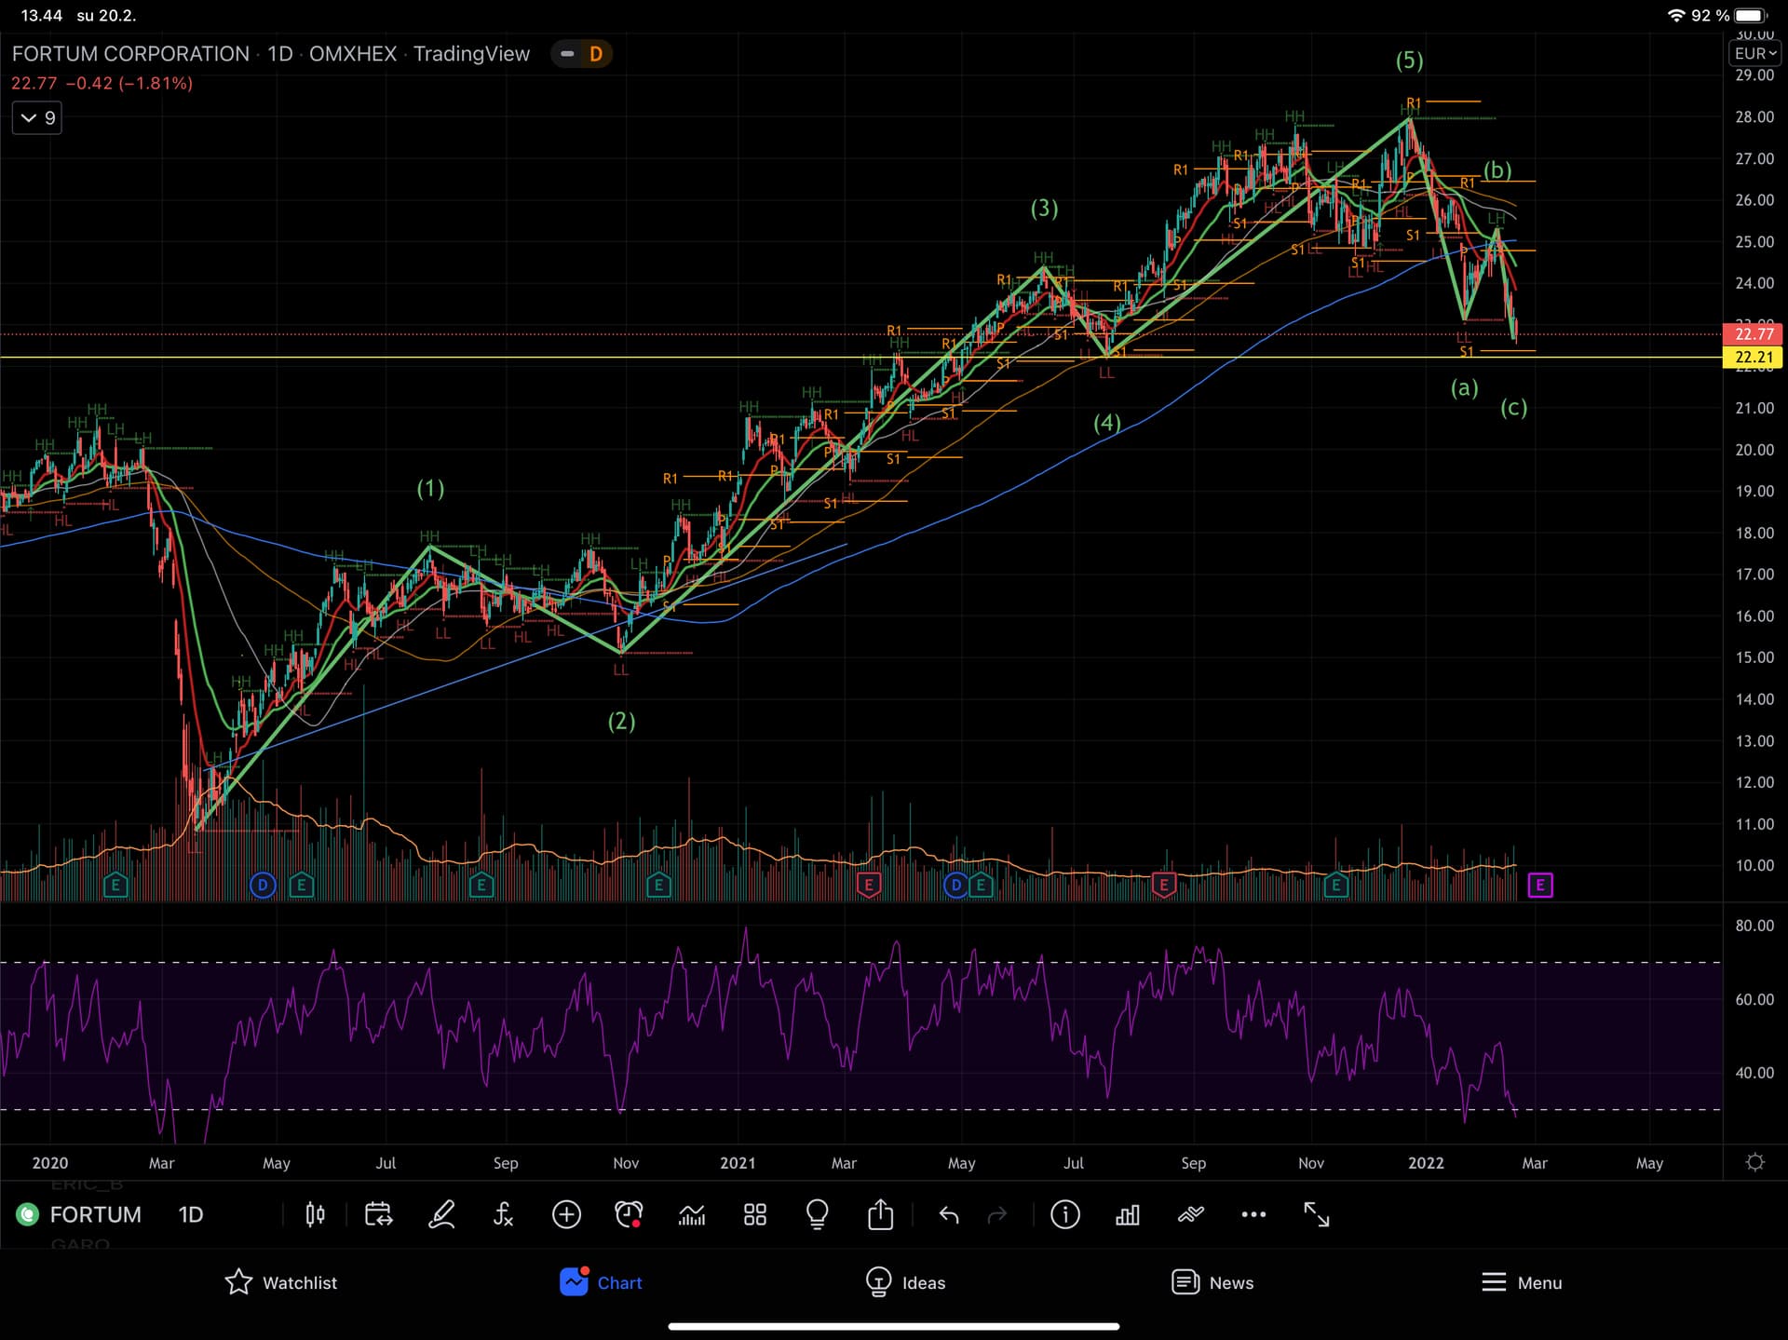Undo the last chart action
Image resolution: width=1788 pixels, height=1340 pixels.
pyautogui.click(x=948, y=1214)
